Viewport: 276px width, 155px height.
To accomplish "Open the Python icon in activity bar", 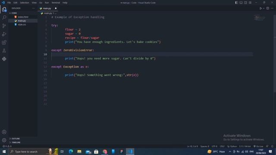I will (x=4, y=59).
